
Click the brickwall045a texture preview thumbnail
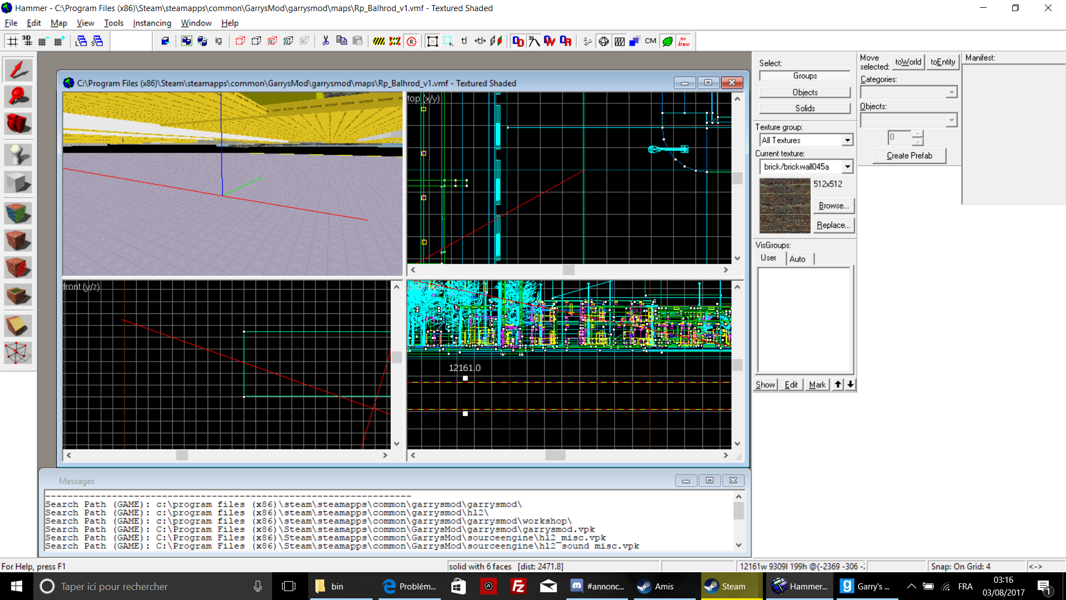point(785,206)
